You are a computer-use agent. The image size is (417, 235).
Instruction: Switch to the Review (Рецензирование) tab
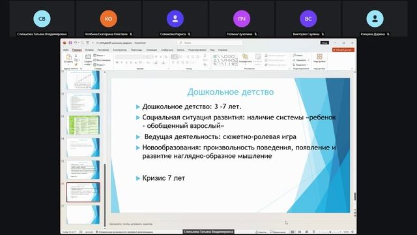(197, 50)
